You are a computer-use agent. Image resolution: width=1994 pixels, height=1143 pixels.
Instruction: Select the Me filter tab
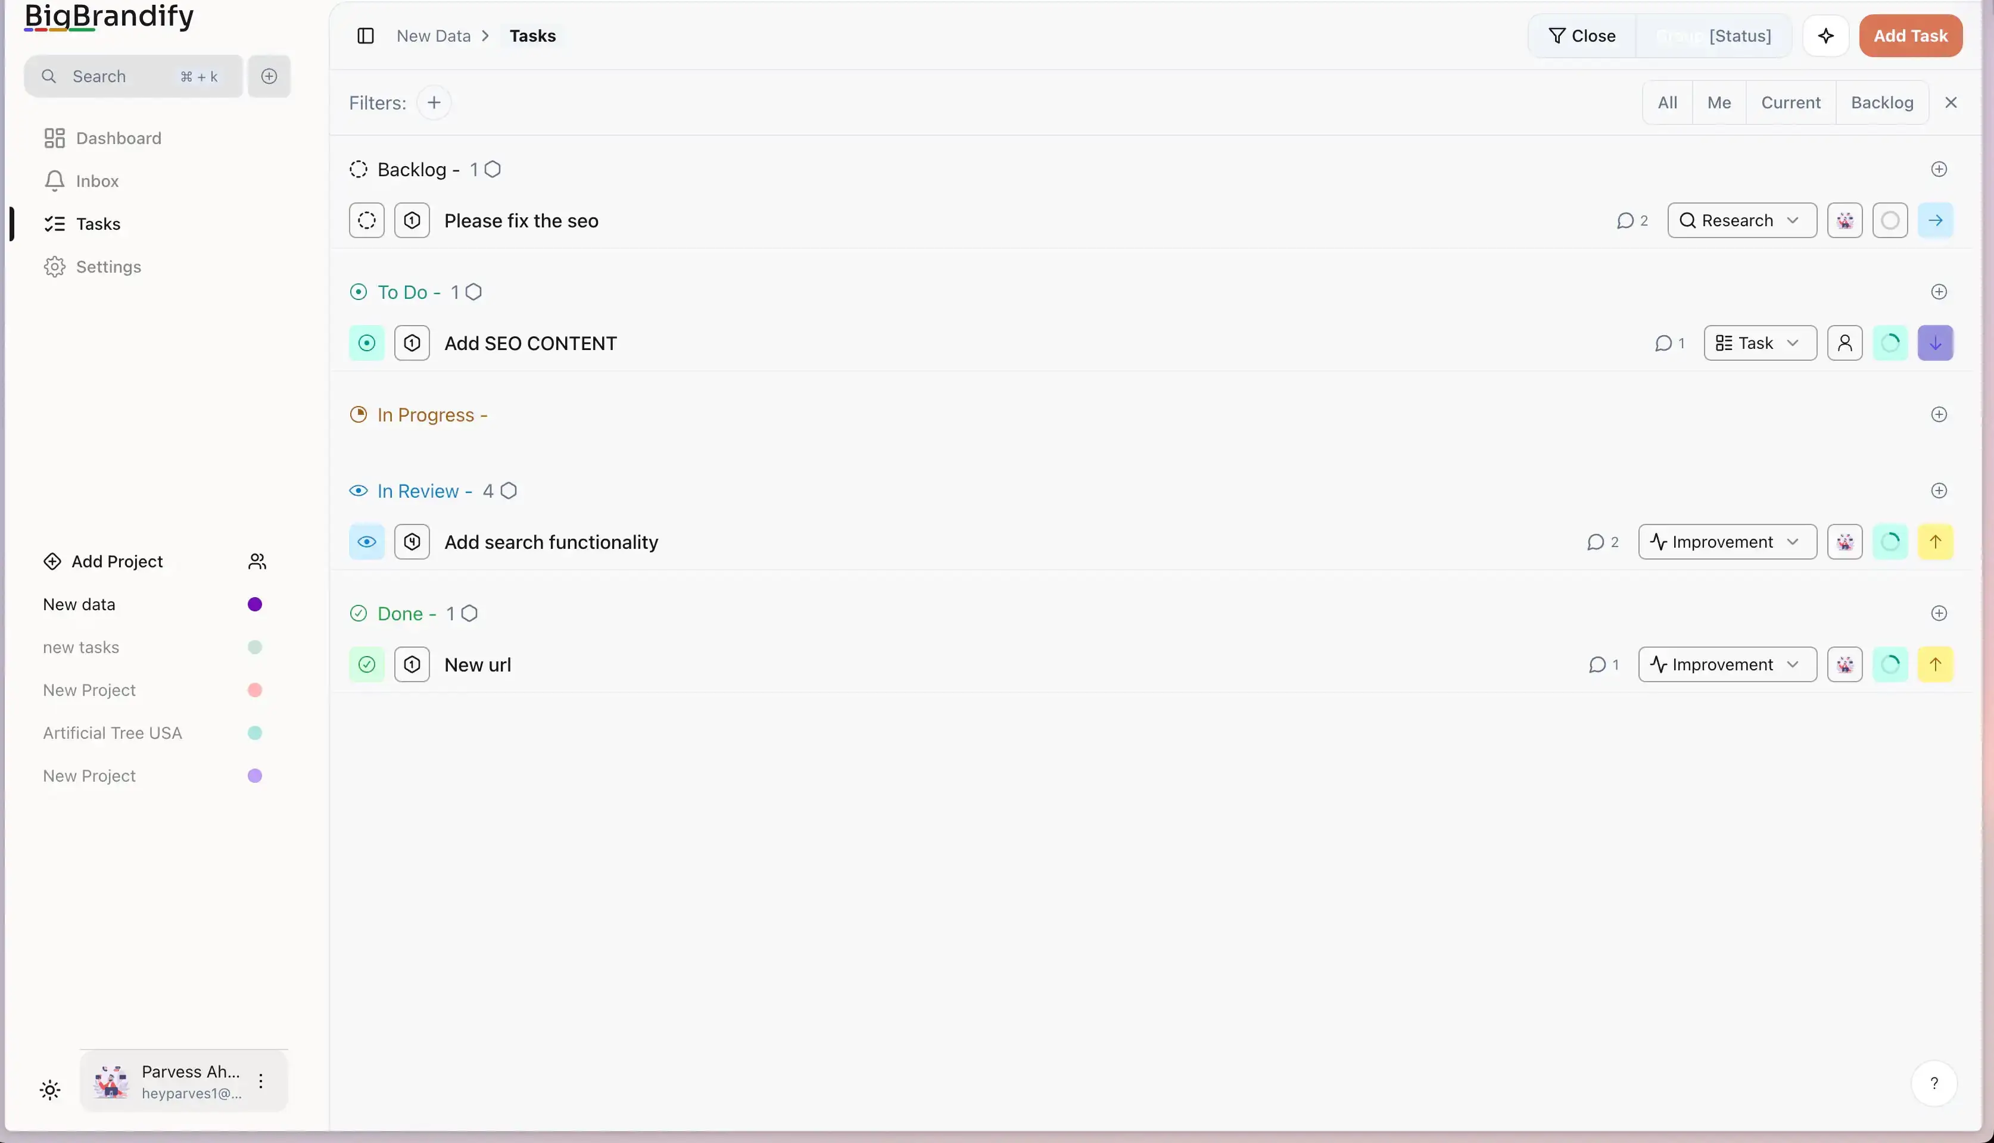(x=1719, y=102)
